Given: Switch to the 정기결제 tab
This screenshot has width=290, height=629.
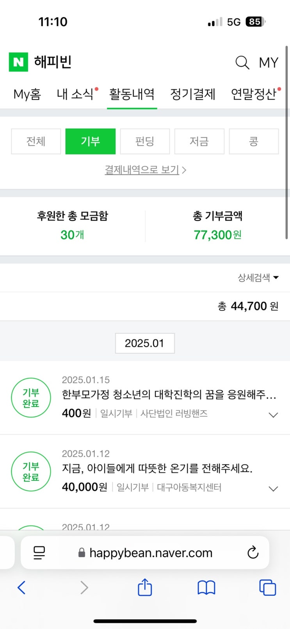Looking at the screenshot, I should click(x=193, y=94).
